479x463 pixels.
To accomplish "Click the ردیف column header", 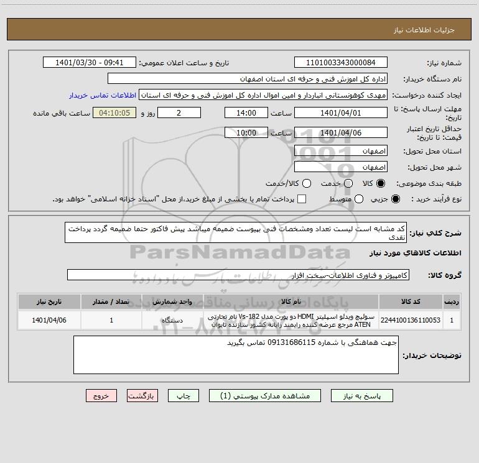I will tap(452, 301).
